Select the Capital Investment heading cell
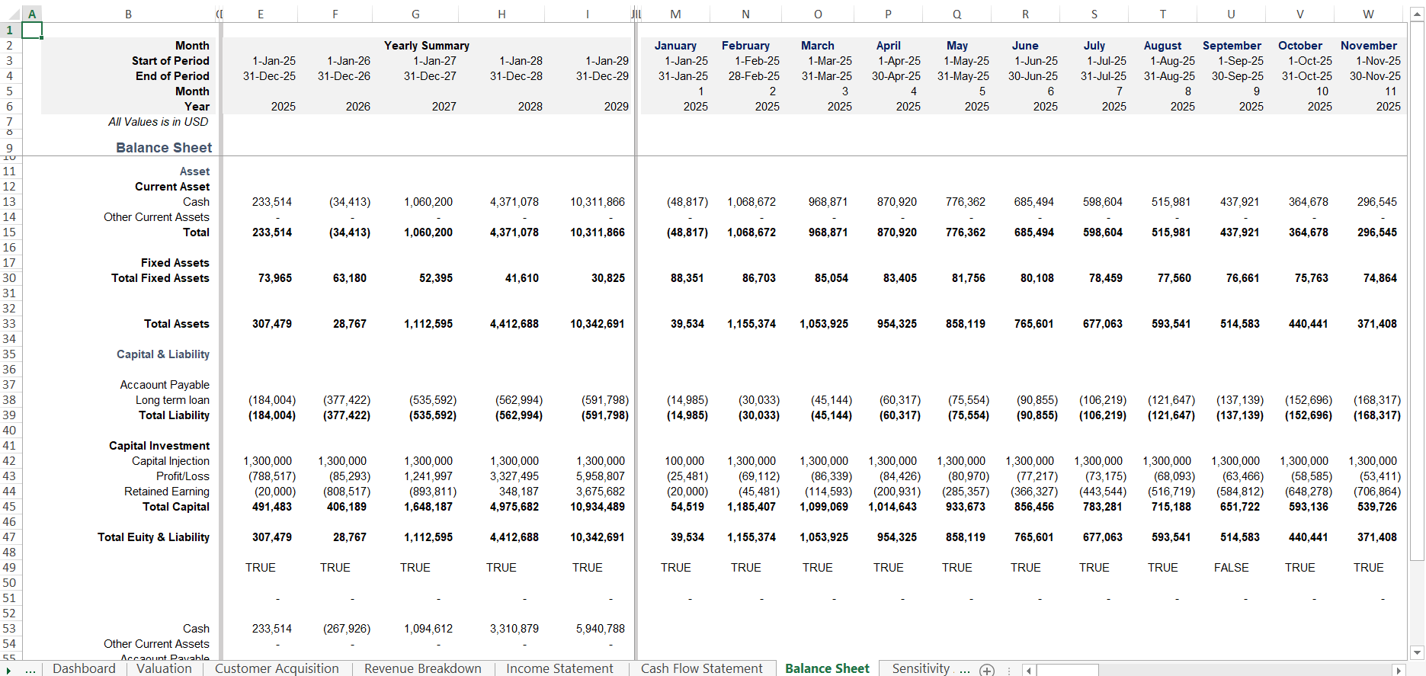This screenshot has height=676, width=1426. (159, 446)
